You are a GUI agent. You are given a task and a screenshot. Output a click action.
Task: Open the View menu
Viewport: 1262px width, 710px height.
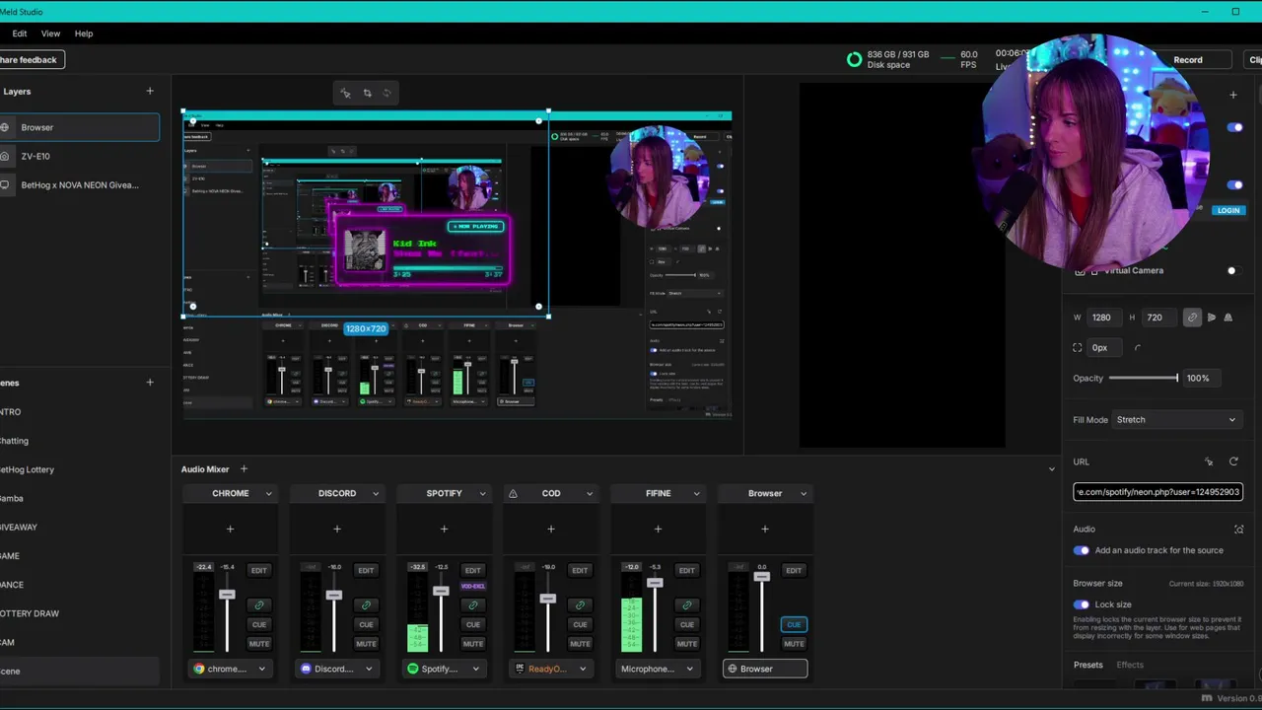50,34
